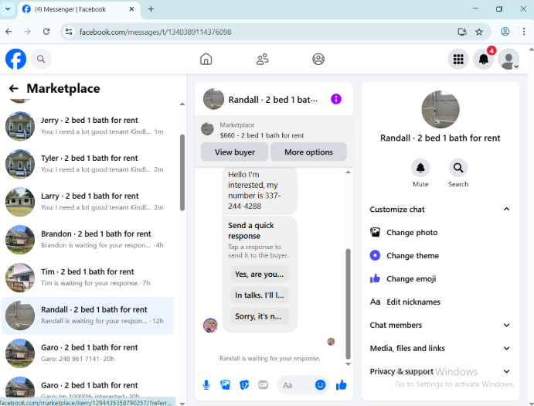Choose a GIF using the GIF icon

tap(263, 385)
